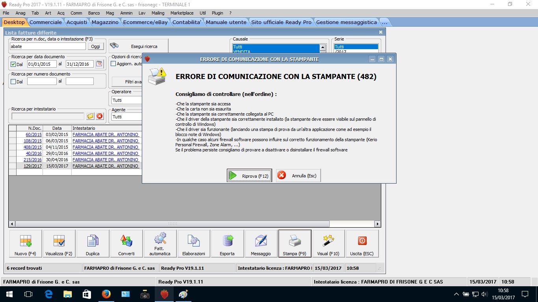The width and height of the screenshot is (538, 302).
Task: Open the Action Center notification icon
Action: [525, 294]
